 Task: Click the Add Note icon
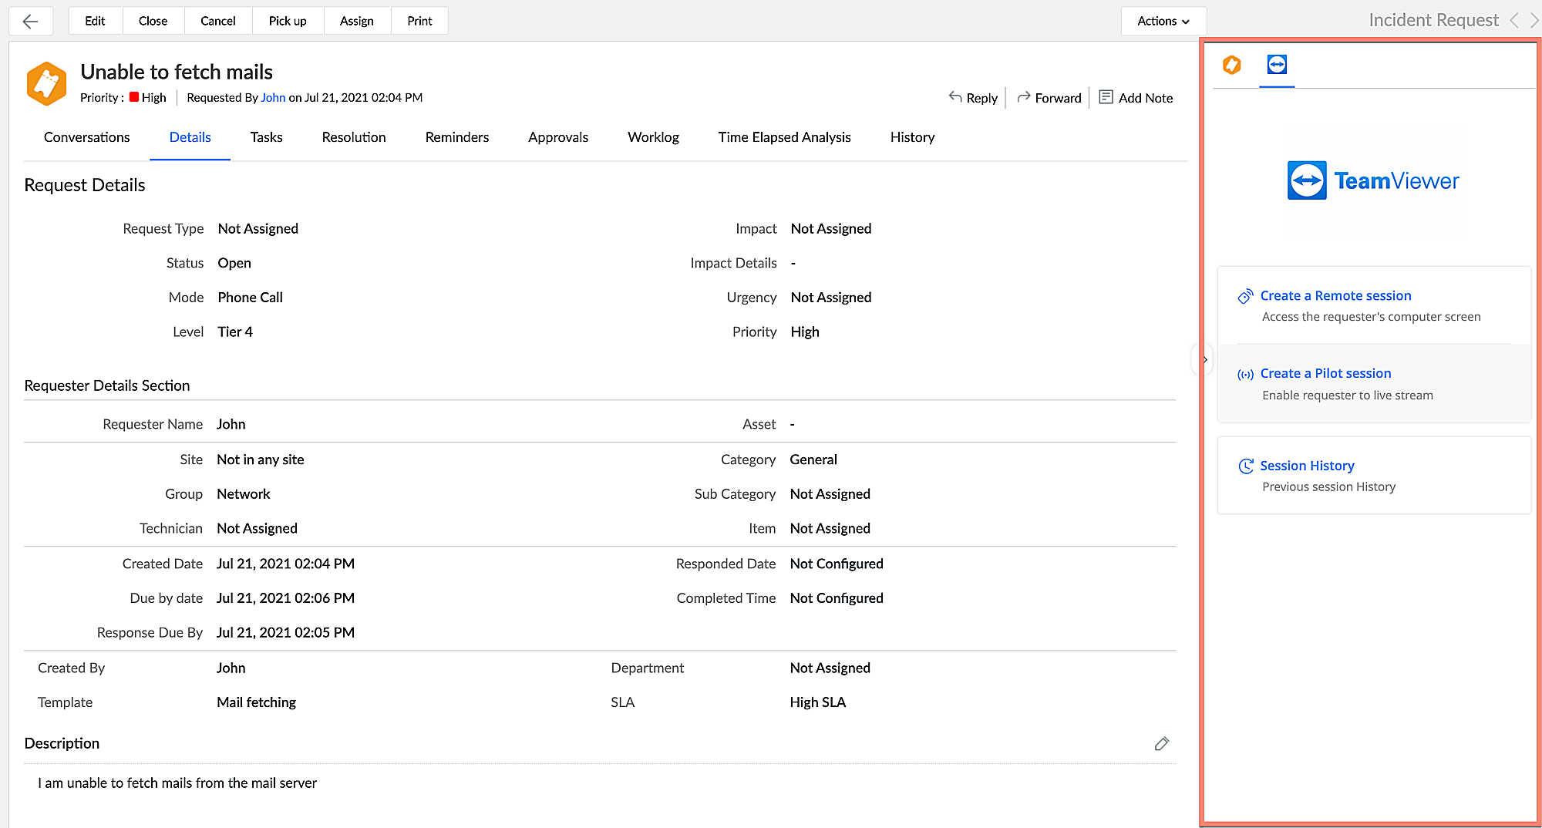[x=1106, y=97]
